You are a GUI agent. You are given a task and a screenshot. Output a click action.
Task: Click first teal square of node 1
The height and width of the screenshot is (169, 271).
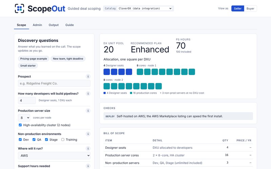(x=140, y=72)
